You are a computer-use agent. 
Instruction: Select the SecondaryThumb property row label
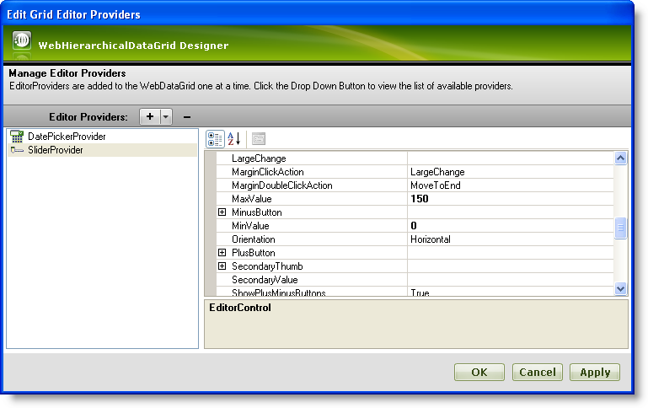pyautogui.click(x=267, y=266)
